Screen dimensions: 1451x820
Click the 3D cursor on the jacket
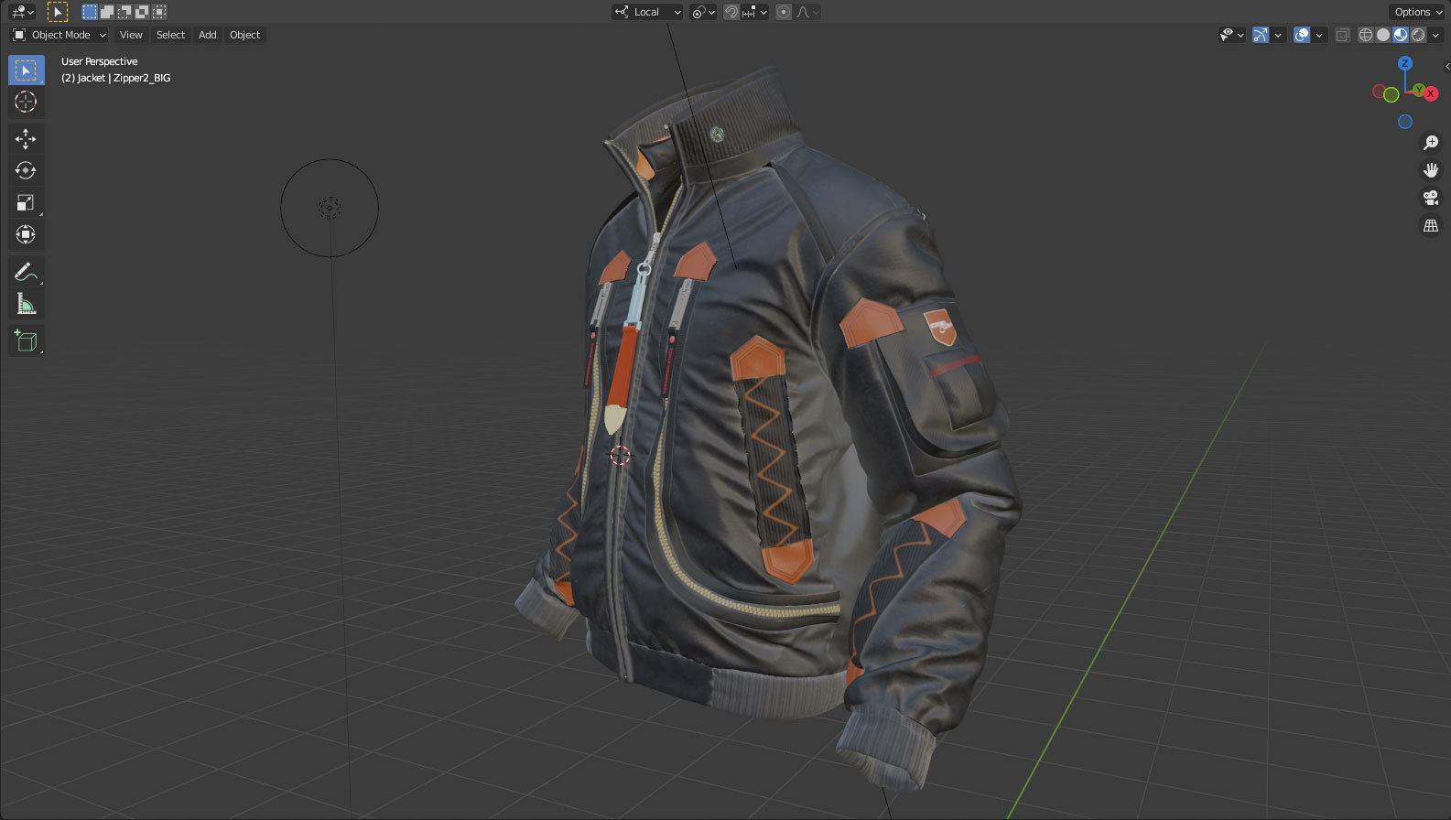620,455
